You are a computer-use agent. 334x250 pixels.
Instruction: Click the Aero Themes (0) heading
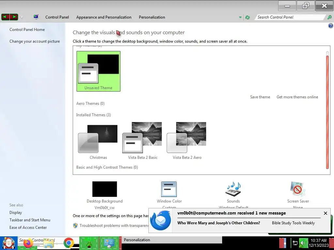pyautogui.click(x=91, y=104)
